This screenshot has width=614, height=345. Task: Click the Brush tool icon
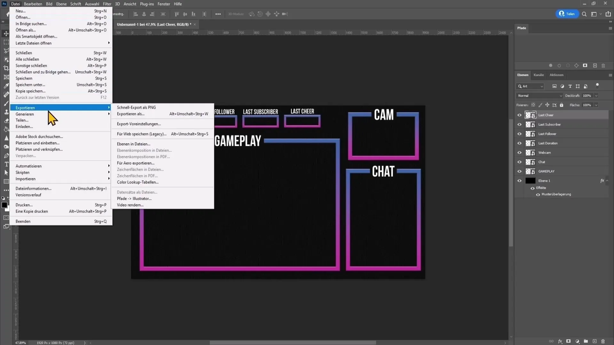pos(6,104)
